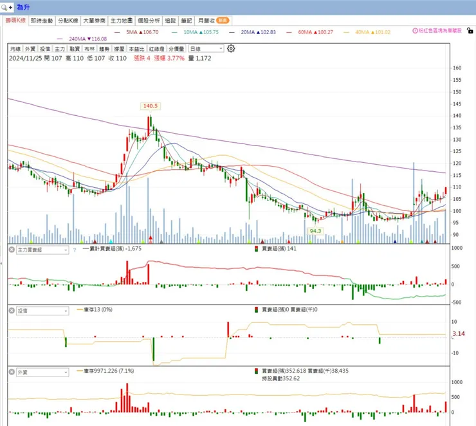
Task: Click the 買賣超(張) 141 legend
Action: (275, 248)
